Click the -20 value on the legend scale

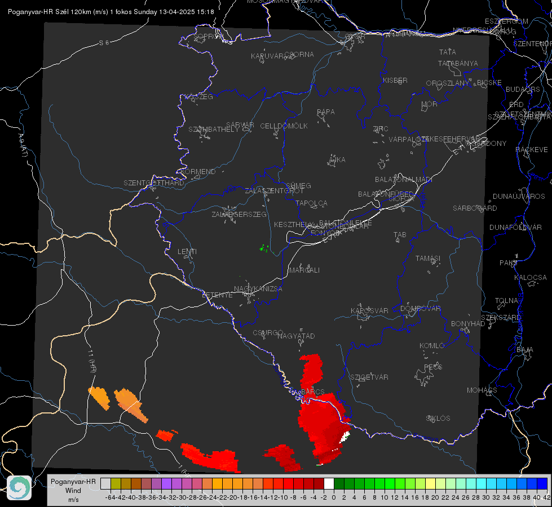(x=232, y=497)
